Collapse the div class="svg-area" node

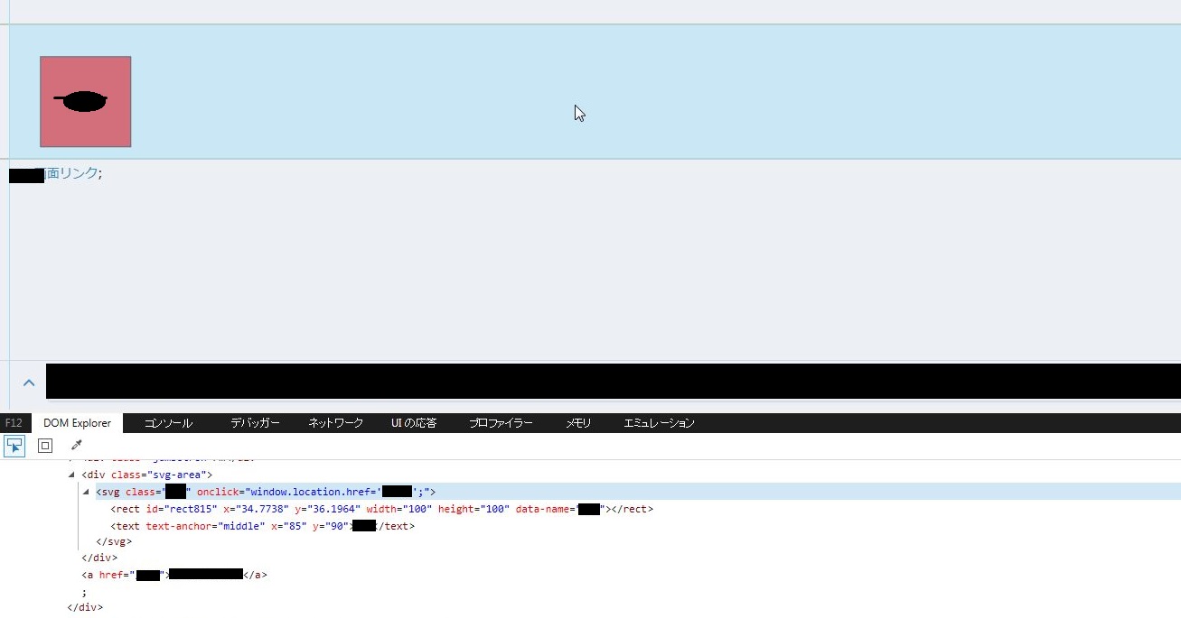71,475
